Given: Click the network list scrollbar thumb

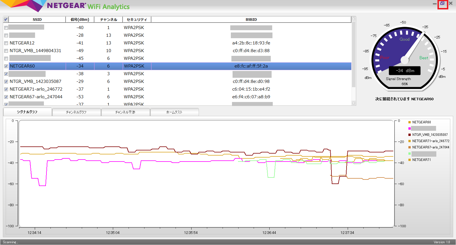Looking at the screenshot, I should 354,54.
